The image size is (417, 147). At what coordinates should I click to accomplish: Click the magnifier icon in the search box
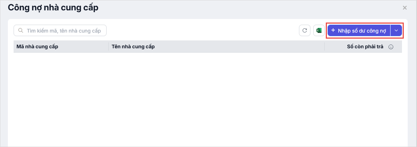21,30
